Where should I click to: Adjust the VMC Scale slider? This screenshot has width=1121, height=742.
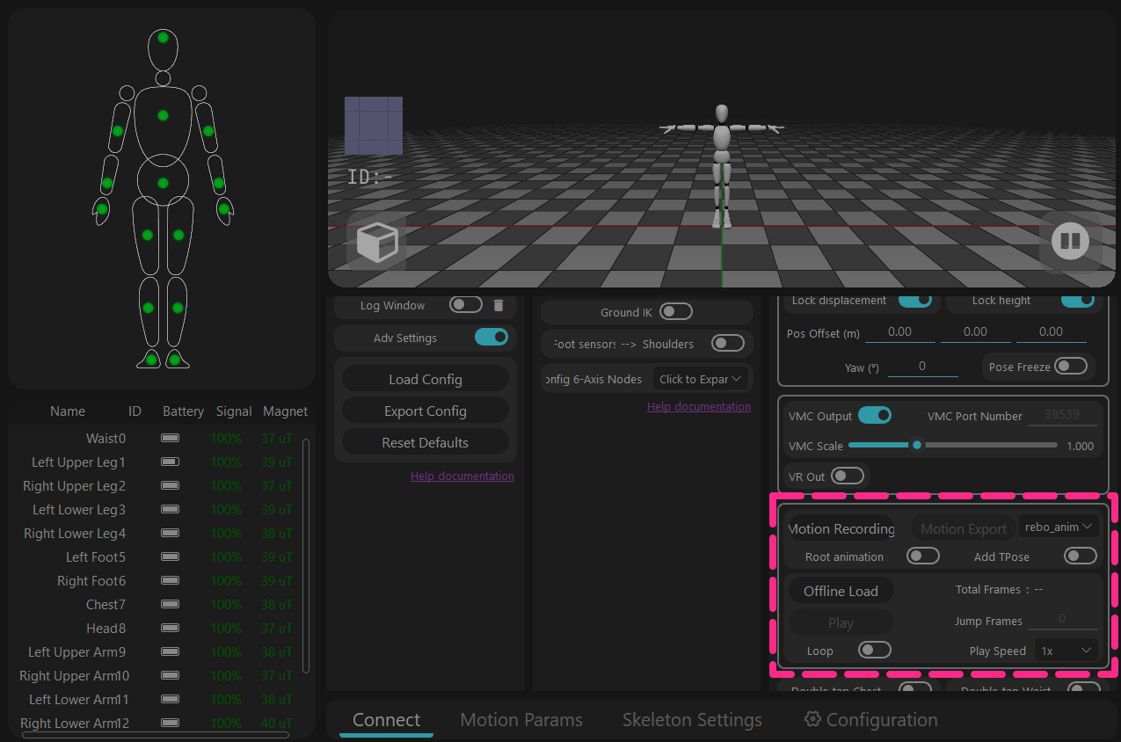click(953, 445)
